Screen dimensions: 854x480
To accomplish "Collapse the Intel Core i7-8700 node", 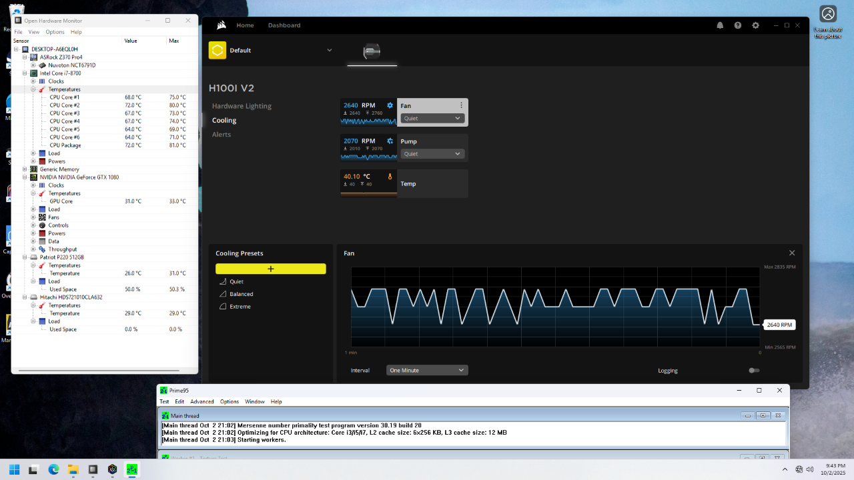I will 25,73.
